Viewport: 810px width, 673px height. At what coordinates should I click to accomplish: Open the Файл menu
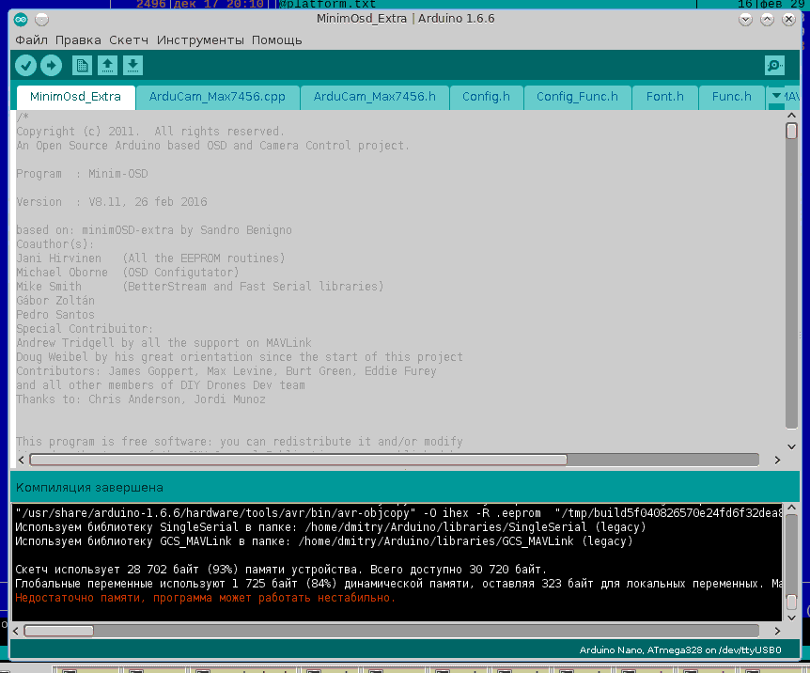31,40
